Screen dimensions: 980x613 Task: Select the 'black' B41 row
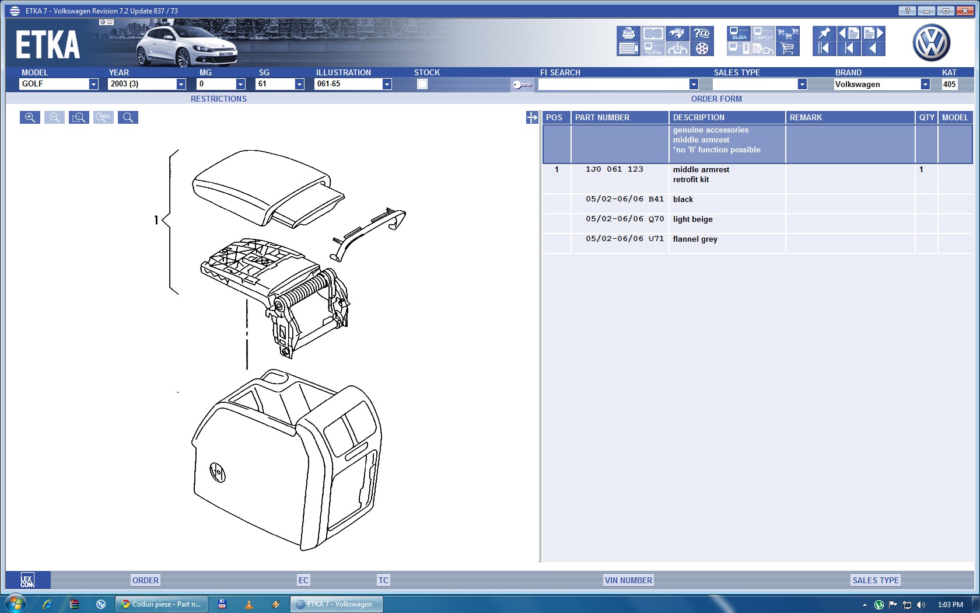pos(758,204)
